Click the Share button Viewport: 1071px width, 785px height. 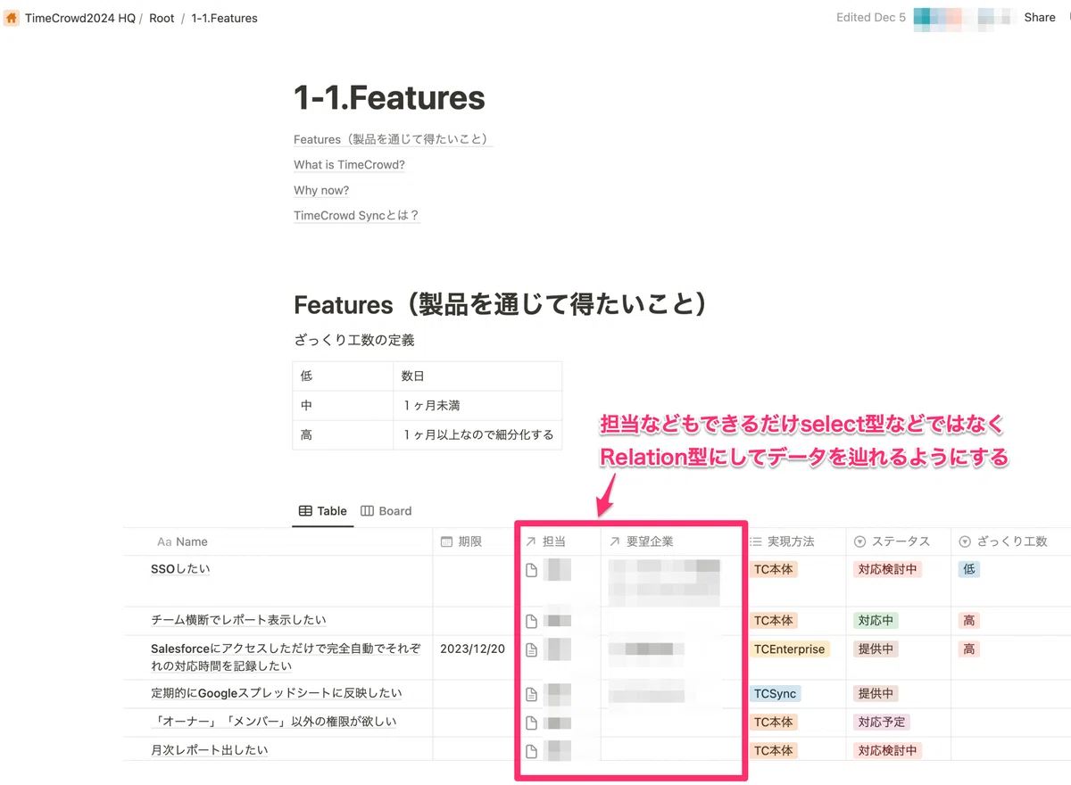pyautogui.click(x=1040, y=17)
